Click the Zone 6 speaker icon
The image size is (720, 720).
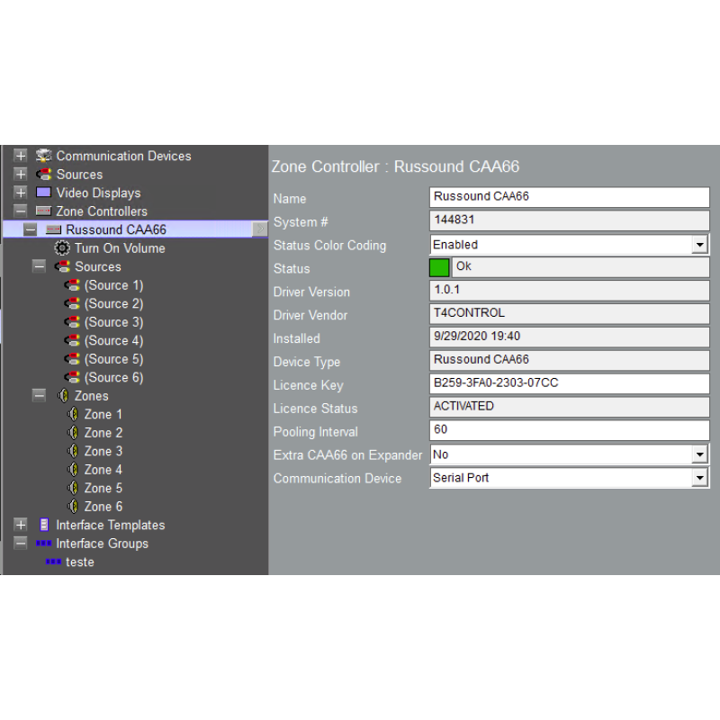[73, 506]
